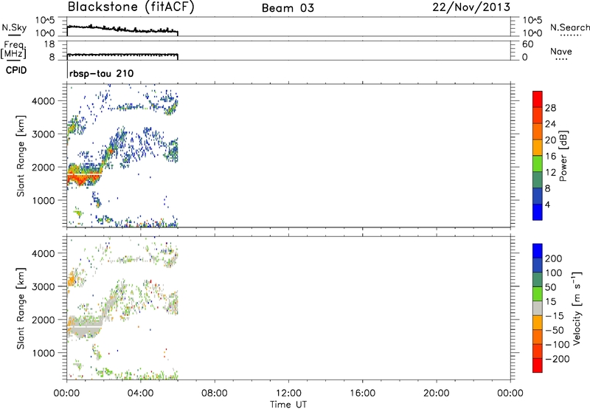Click the gray Velocity colorbar segment between 15 and -15

point(538,309)
